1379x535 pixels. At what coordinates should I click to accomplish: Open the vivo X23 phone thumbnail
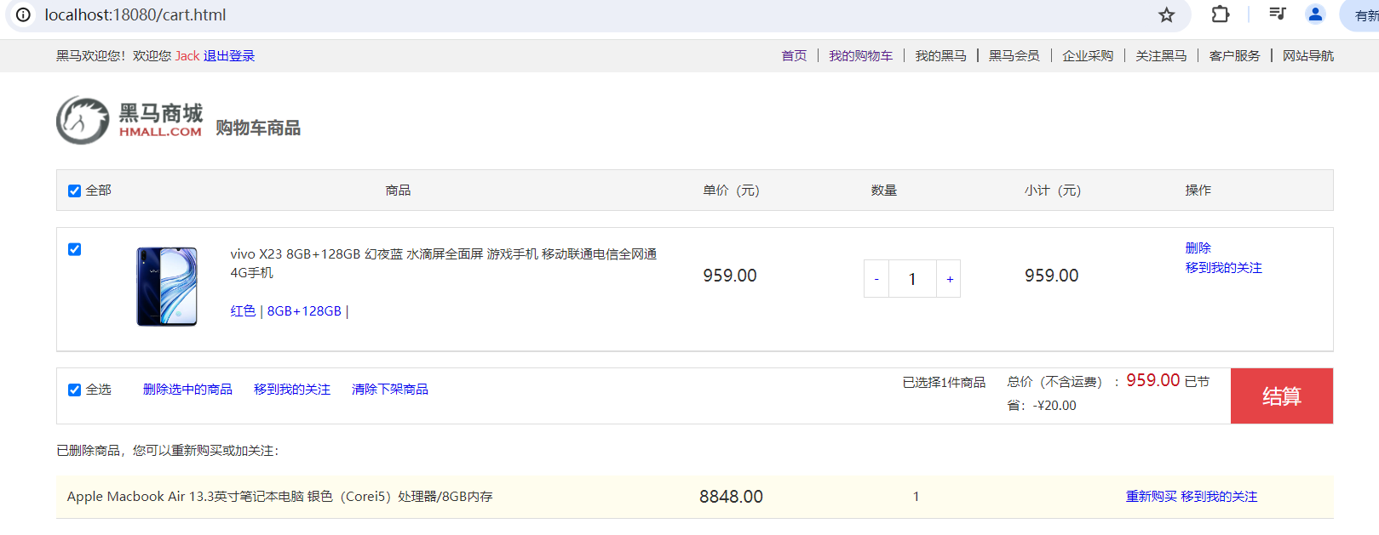point(167,287)
